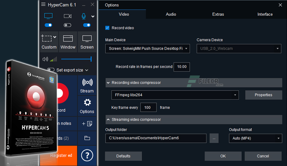The image size is (287, 166).
Task: Click the Defaults button
Action: [x=123, y=156]
